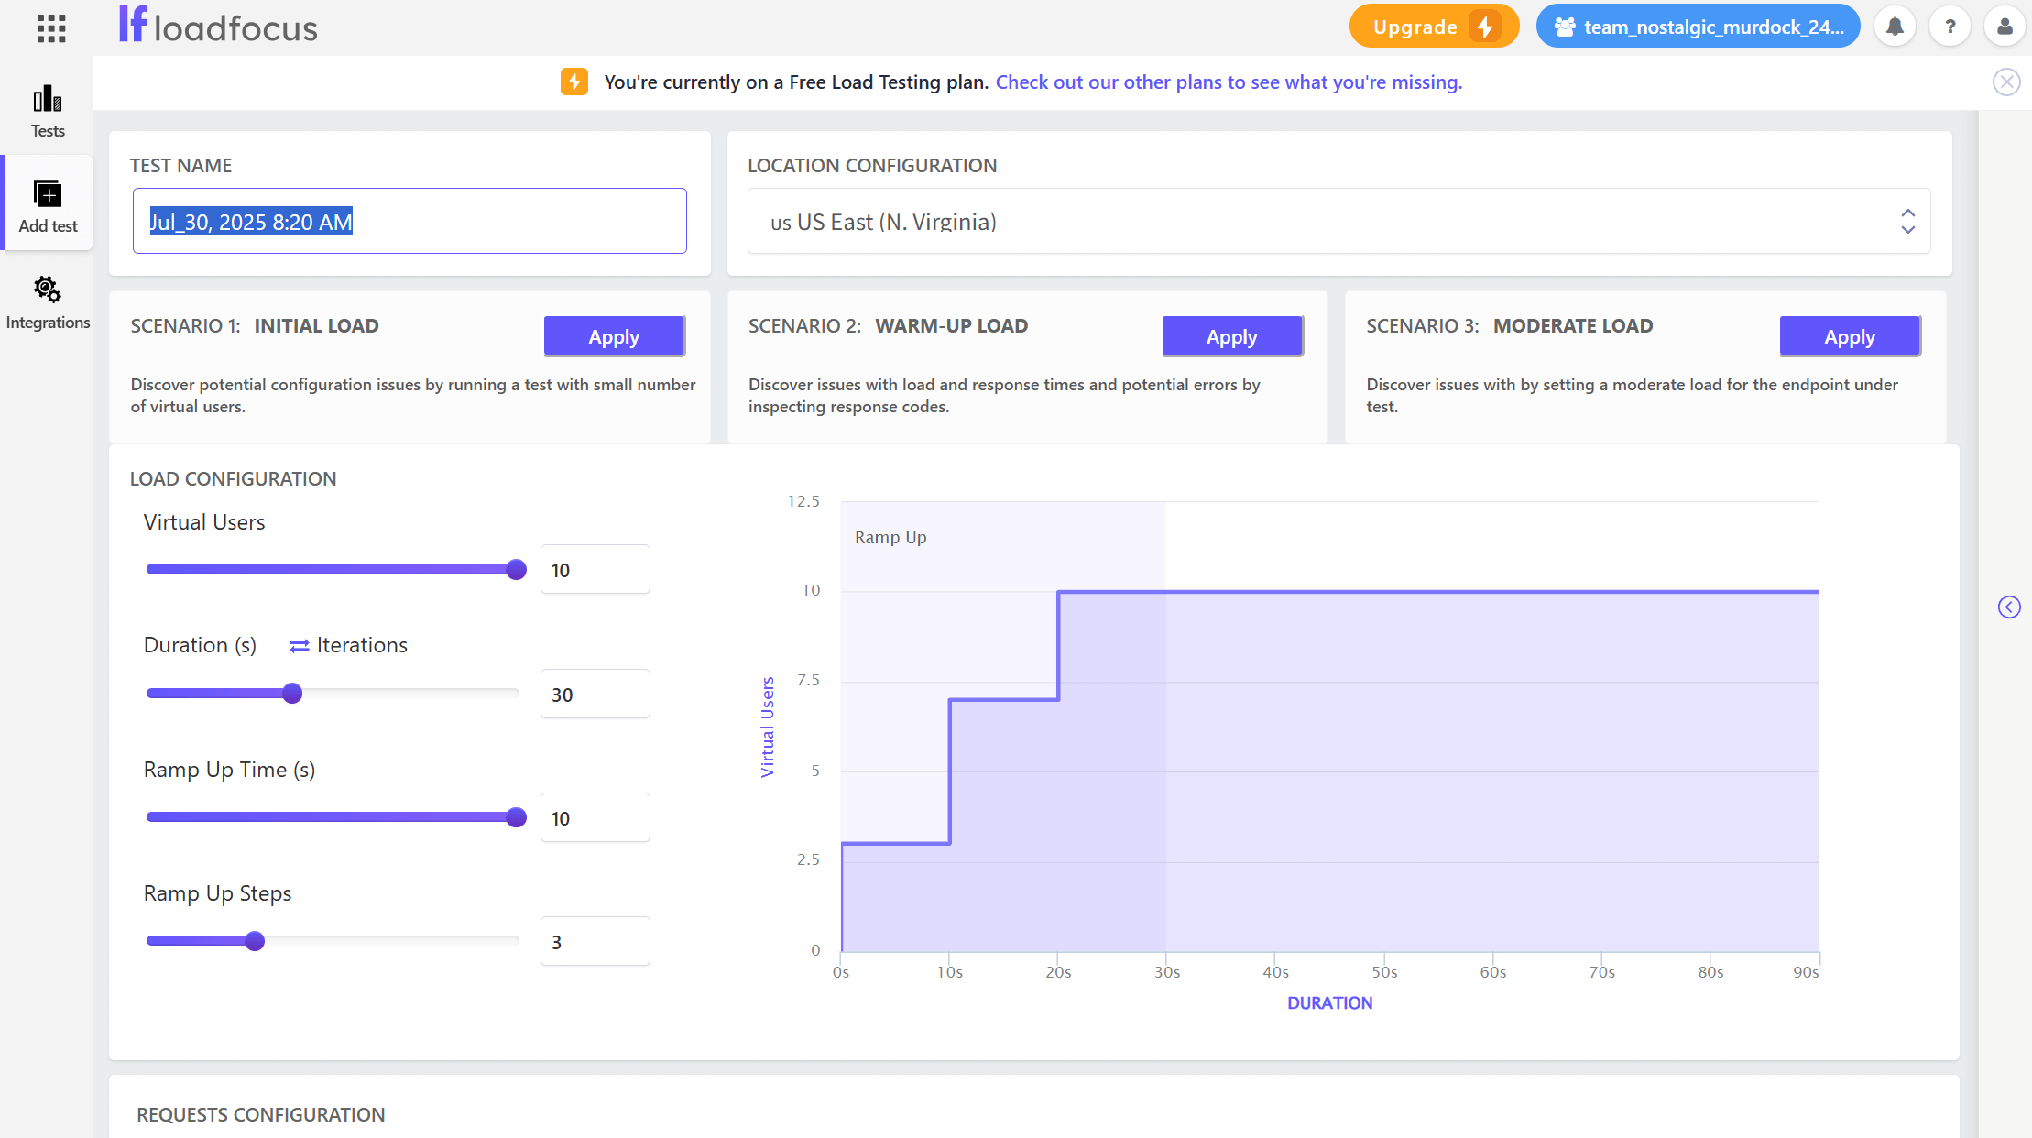Click the LoadFocus logo

click(x=218, y=26)
